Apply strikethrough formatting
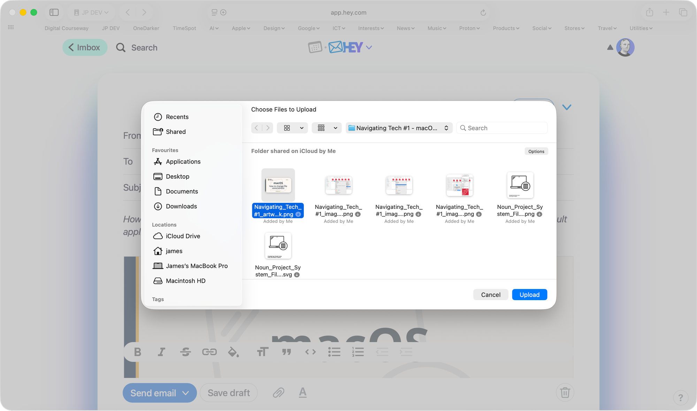Image resolution: width=697 pixels, height=411 pixels. [x=185, y=352]
